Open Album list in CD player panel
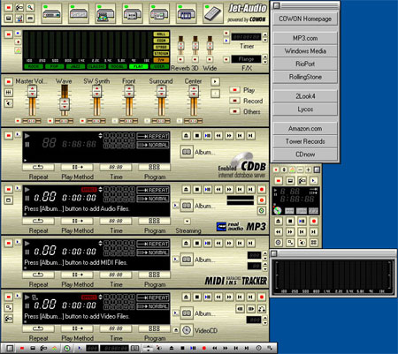Viewport: 398px width, 354px height. click(187, 152)
